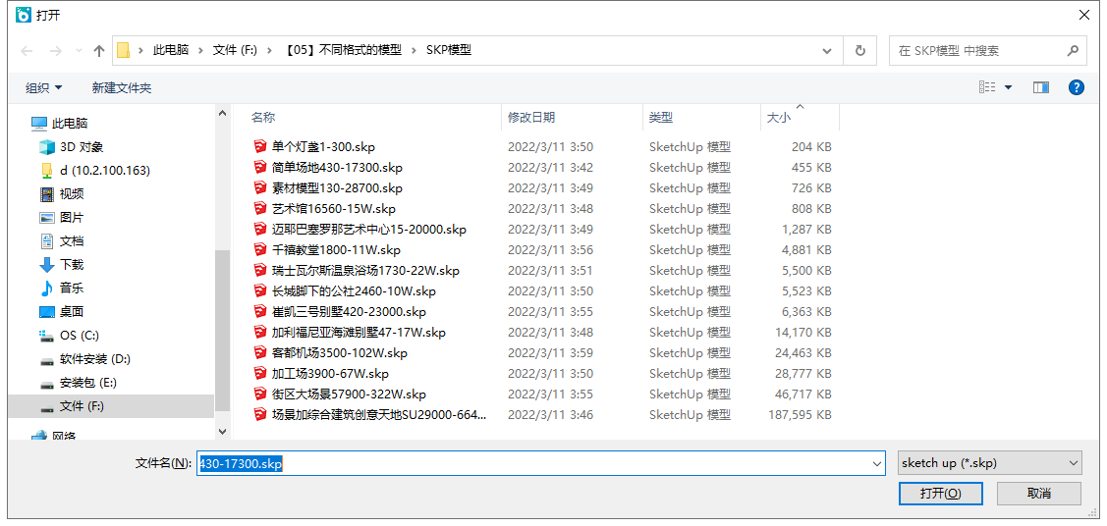The width and height of the screenshot is (1107, 526).
Task: Sort files by 修改日期 column
Action: coord(530,118)
